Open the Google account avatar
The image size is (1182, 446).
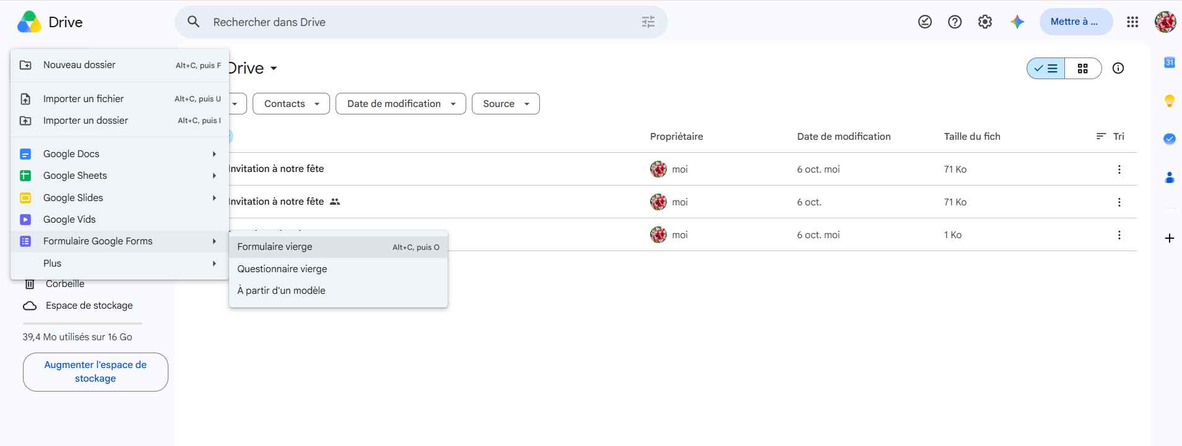[1165, 22]
